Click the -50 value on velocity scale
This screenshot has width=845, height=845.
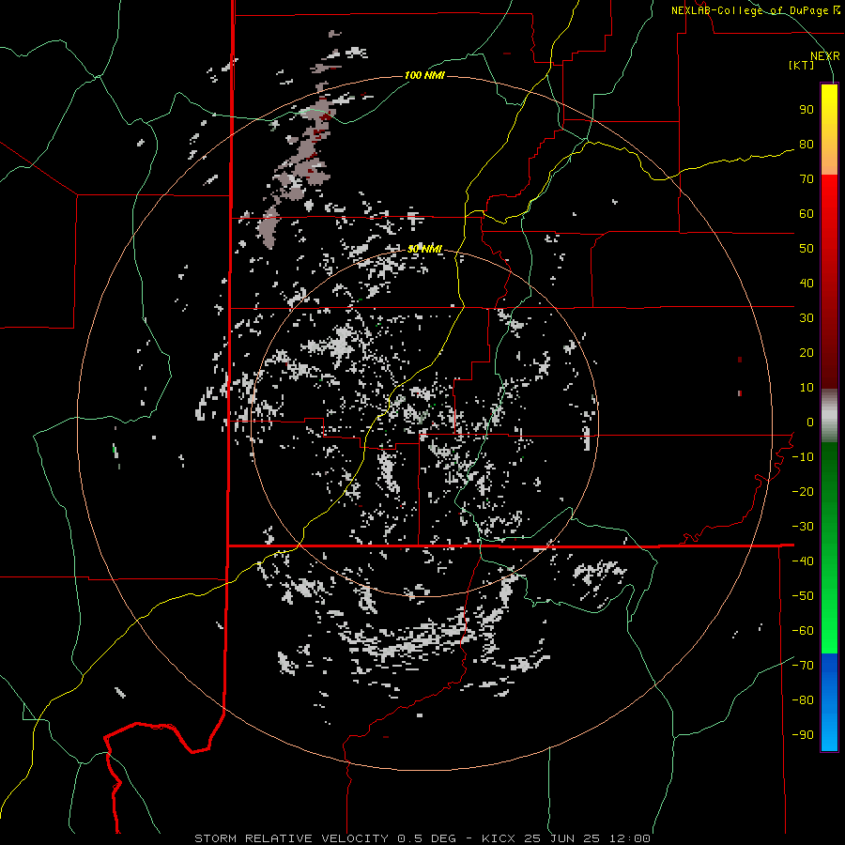point(803,595)
